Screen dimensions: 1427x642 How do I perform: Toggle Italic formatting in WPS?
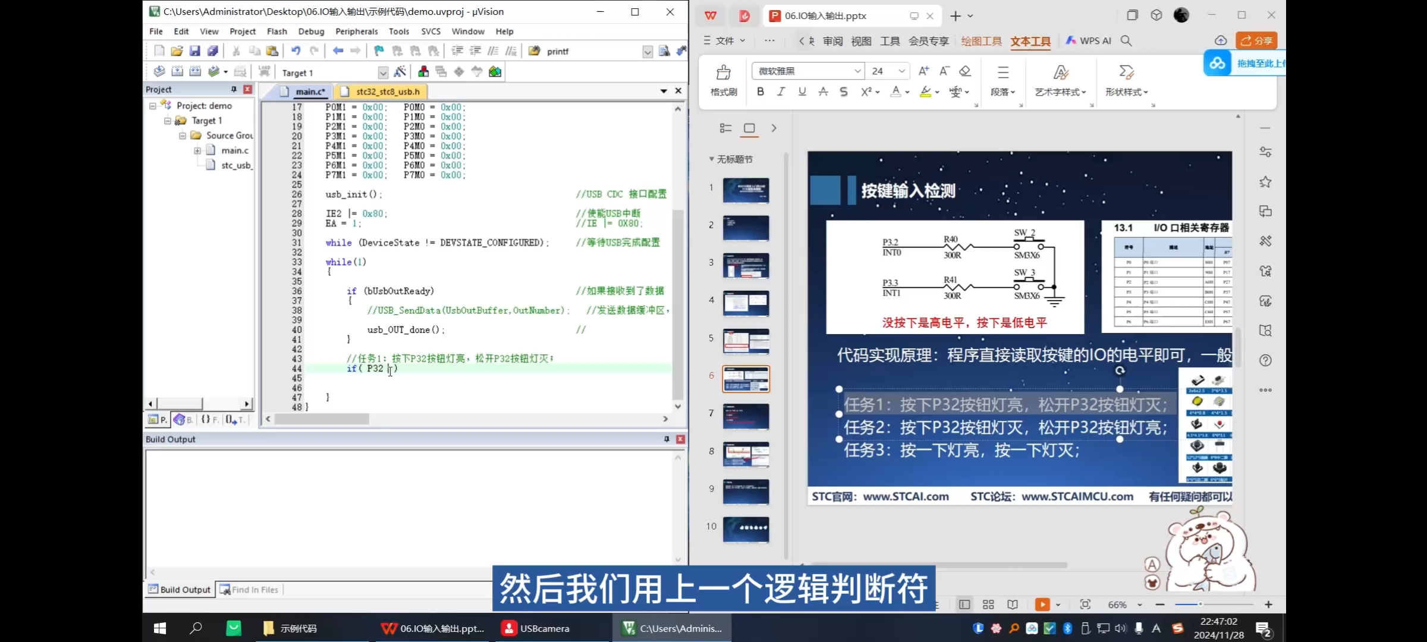pyautogui.click(x=781, y=92)
